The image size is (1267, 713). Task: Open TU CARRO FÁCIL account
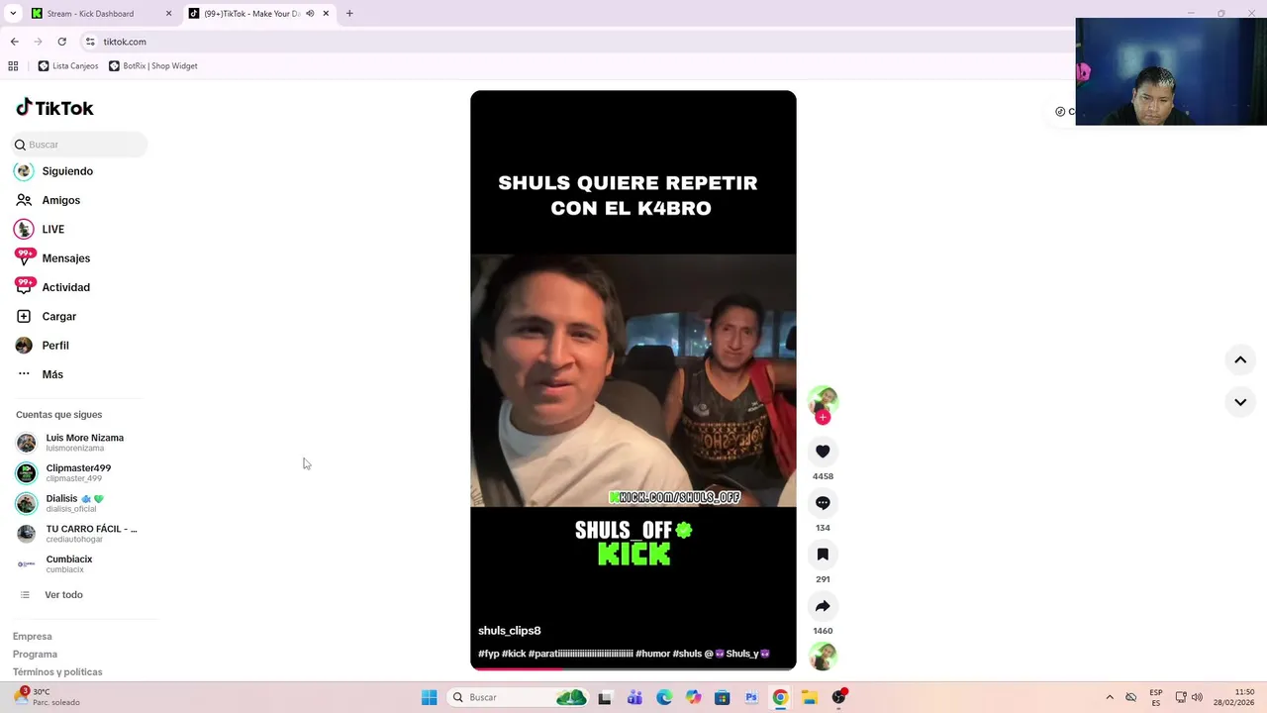coord(79,534)
